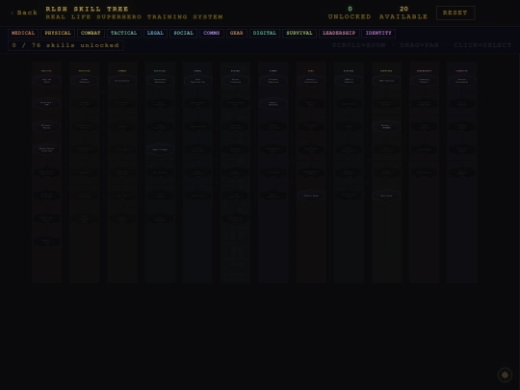
Task: Select the top skill node in Physical column
Action: pos(85,81)
